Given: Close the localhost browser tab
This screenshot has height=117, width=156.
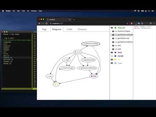Looking at the screenshot, I should [70, 19].
